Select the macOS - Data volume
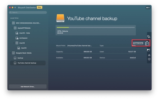Screen dimensions: 159x100 click(x=25, y=33)
